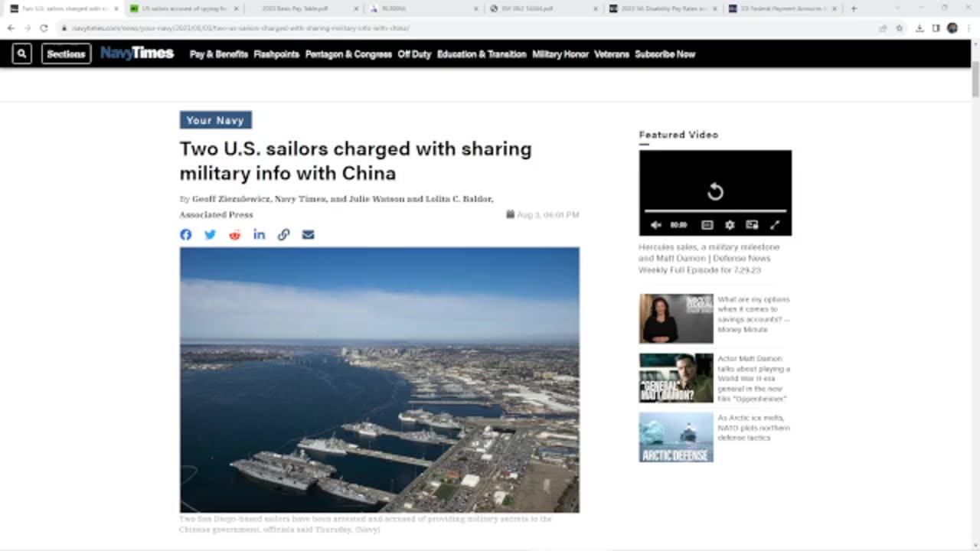Bookmark this page with star icon
The height and width of the screenshot is (551, 980).
coord(900,28)
